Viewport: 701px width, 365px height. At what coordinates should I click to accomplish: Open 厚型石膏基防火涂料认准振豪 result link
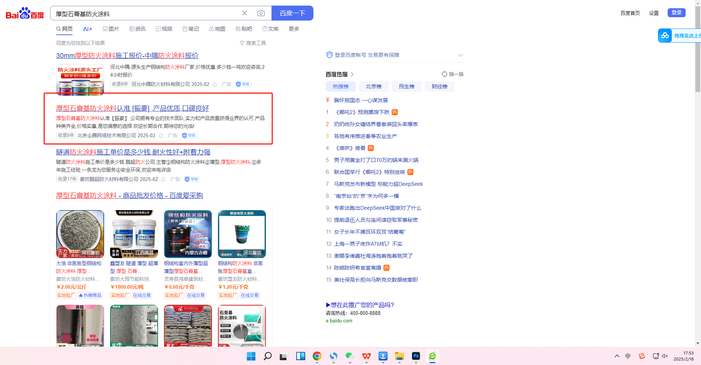pos(132,108)
